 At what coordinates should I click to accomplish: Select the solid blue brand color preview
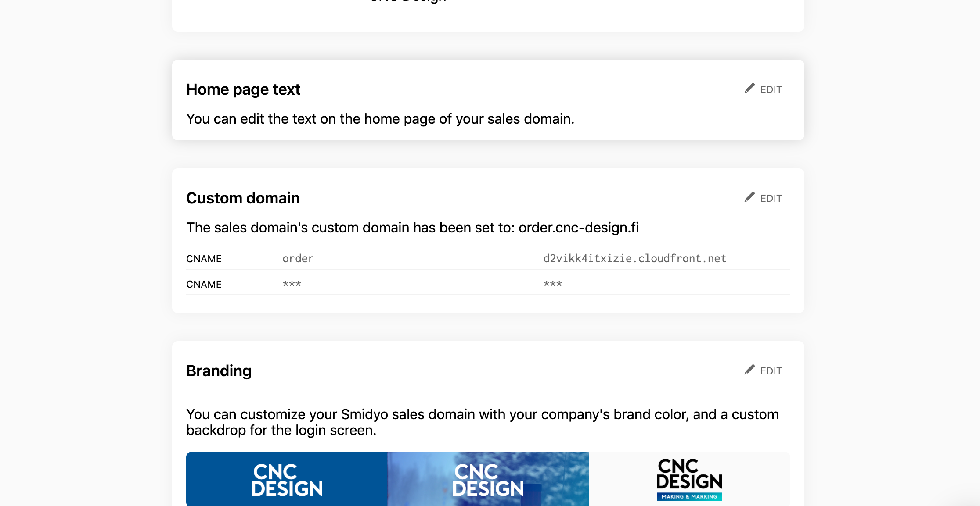[287, 479]
